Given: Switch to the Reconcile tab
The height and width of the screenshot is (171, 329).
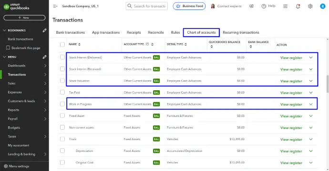Looking at the screenshot, I should 156,32.
